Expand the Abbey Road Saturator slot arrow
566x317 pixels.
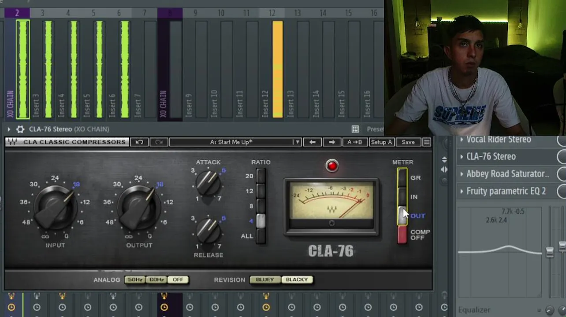[462, 174]
